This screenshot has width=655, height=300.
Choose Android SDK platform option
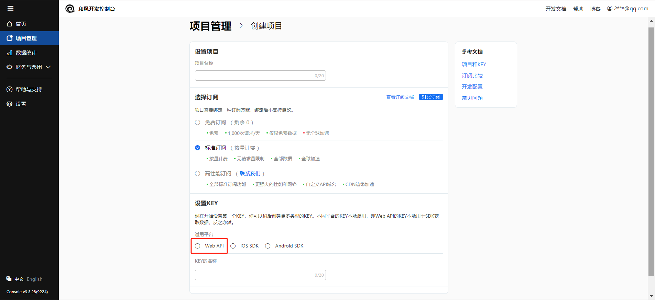click(x=268, y=246)
